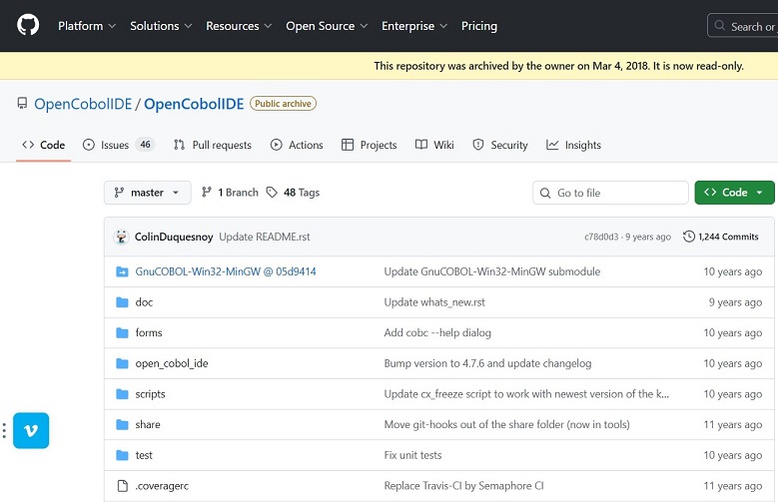Click the submodule folder icon for GnuCOBOL-Win32-MinGW
778x502 pixels.
tap(122, 271)
